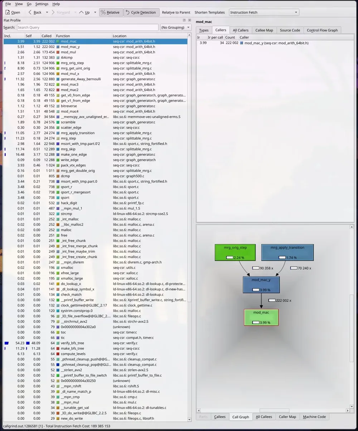
Task: Click the float panel icon on Flat Profile
Action: coord(184,20)
